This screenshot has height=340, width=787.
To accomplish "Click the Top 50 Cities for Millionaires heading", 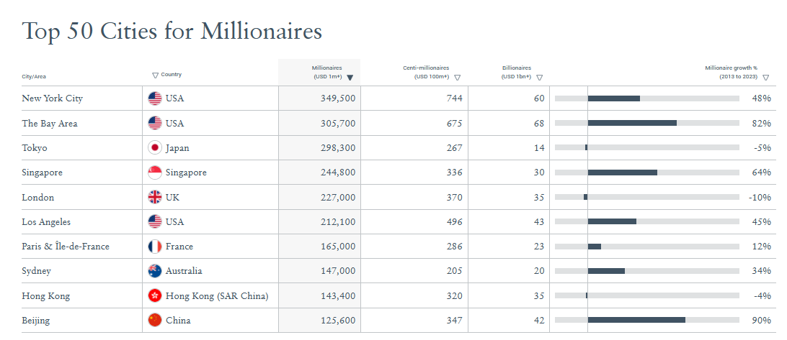I will pyautogui.click(x=172, y=31).
